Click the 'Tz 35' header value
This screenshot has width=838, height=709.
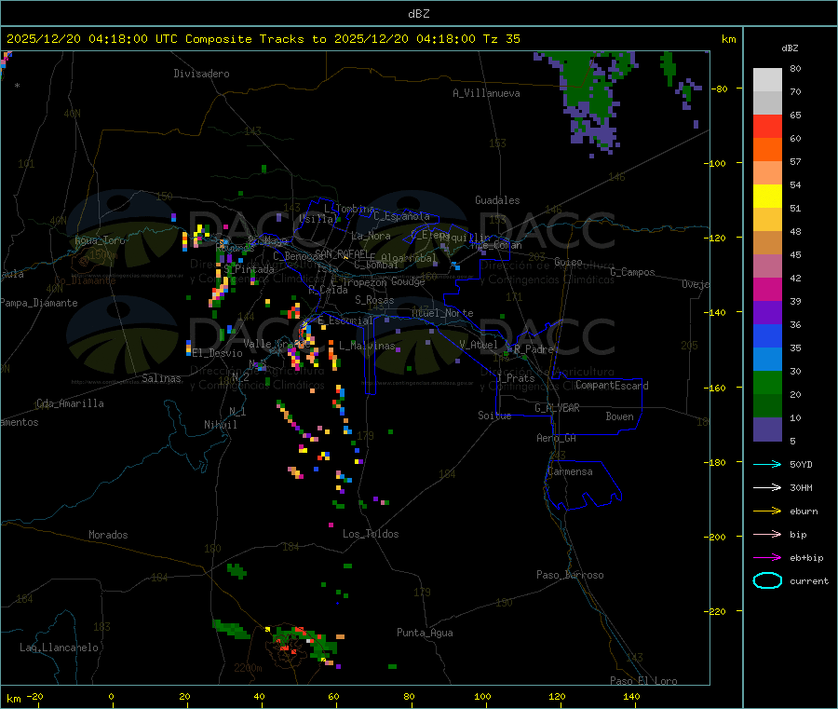tap(501, 39)
